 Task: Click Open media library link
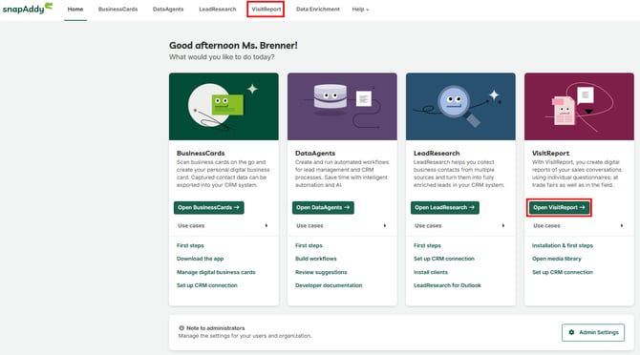pos(557,259)
